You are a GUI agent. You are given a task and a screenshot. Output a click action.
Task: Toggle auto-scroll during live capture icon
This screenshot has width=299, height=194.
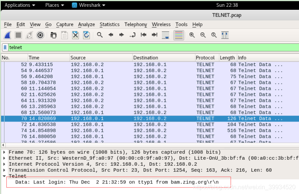point(165,35)
